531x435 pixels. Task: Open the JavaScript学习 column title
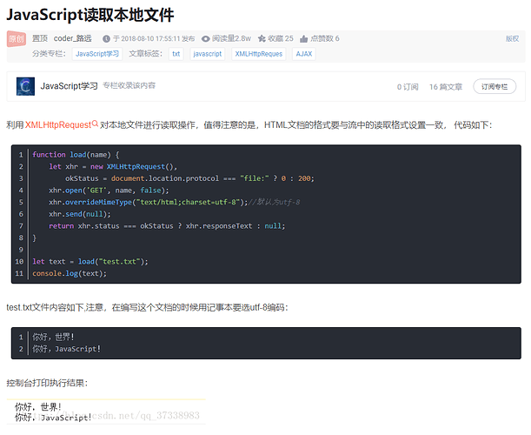(69, 86)
